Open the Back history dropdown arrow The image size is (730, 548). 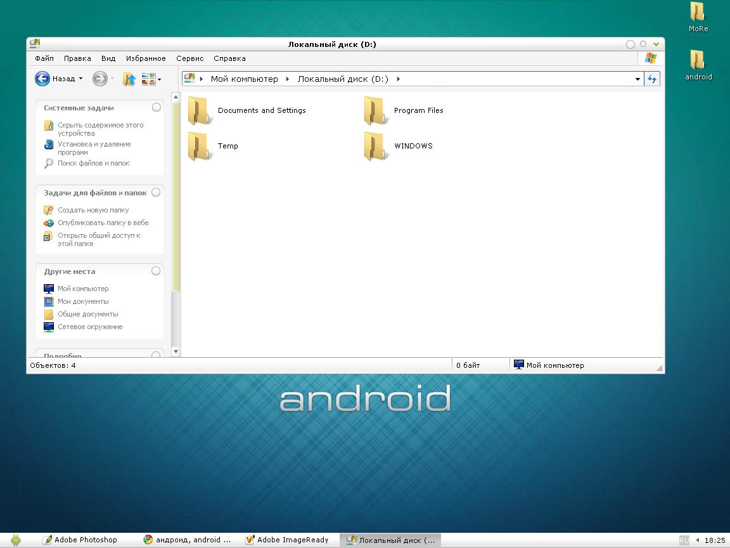pyautogui.click(x=80, y=79)
